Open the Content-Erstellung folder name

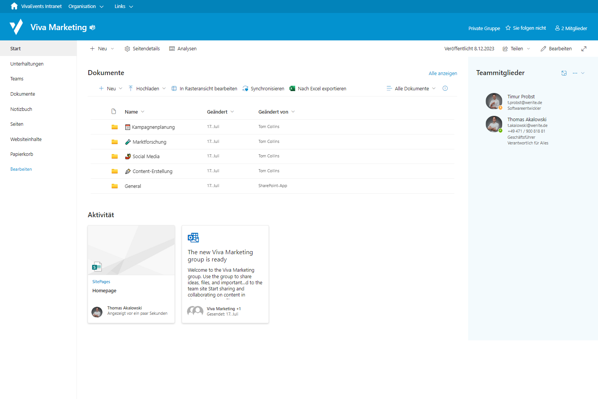click(152, 171)
